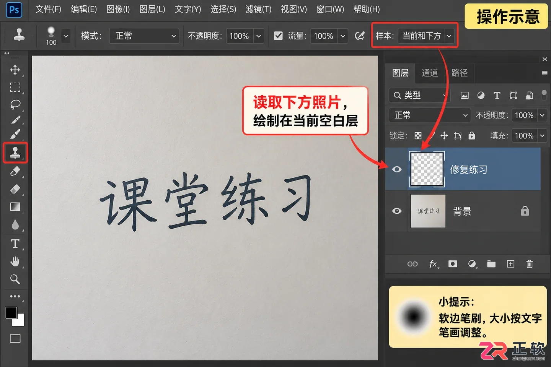
Task: Expand the 流量 flow value arrow
Action: point(343,36)
